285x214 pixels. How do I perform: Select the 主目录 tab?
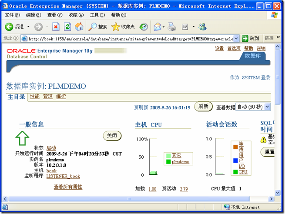[17, 97]
